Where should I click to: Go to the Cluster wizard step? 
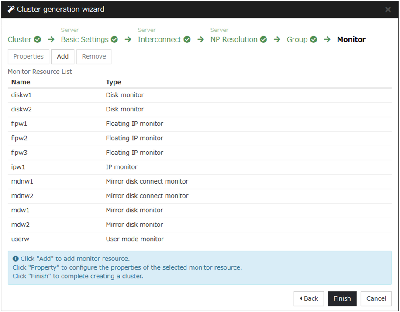[x=20, y=39]
